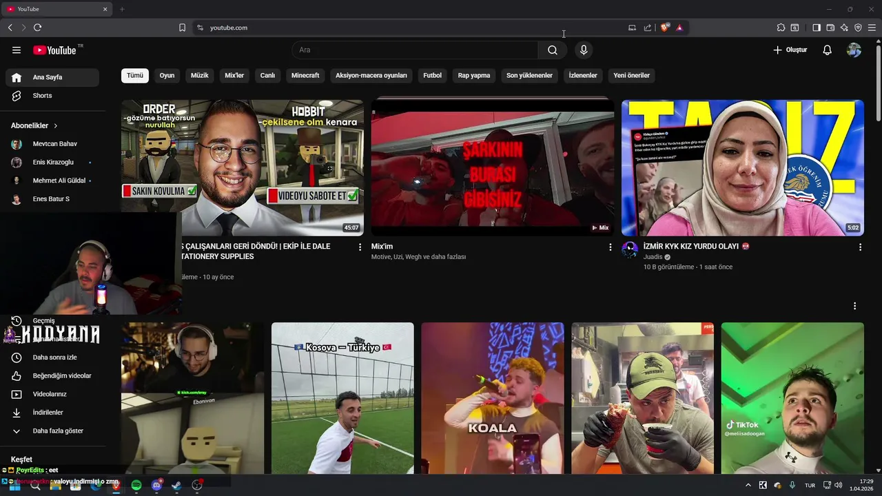Select the Oyun filter chip
The width and height of the screenshot is (882, 496).
tap(167, 76)
